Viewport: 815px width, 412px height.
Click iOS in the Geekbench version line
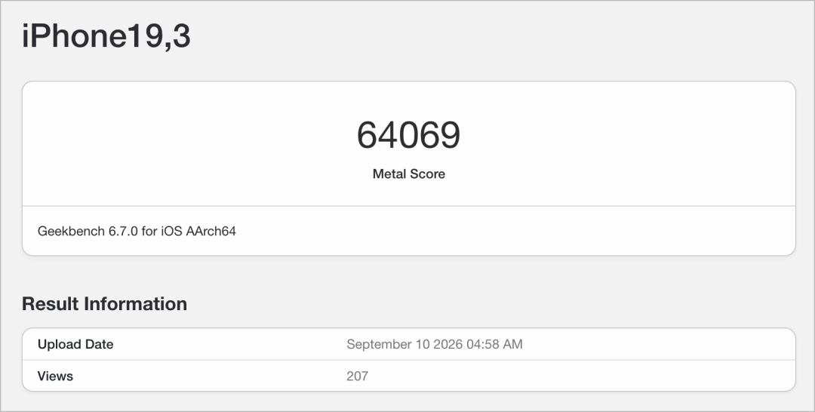pyautogui.click(x=171, y=231)
